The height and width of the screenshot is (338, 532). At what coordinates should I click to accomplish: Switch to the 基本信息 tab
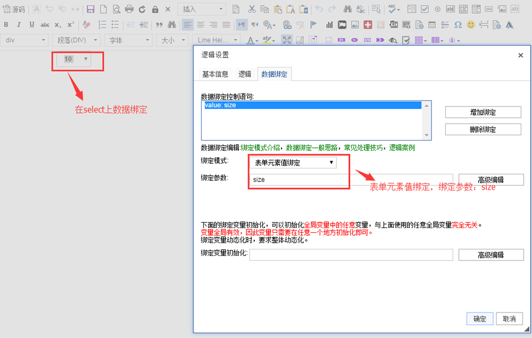(215, 74)
